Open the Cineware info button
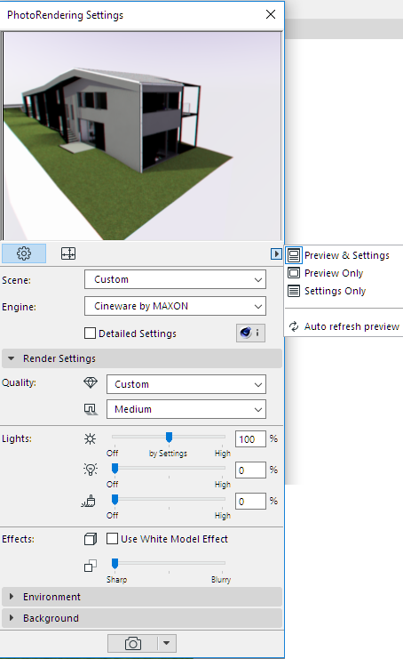Image resolution: width=403 pixels, height=659 pixels. point(250,333)
